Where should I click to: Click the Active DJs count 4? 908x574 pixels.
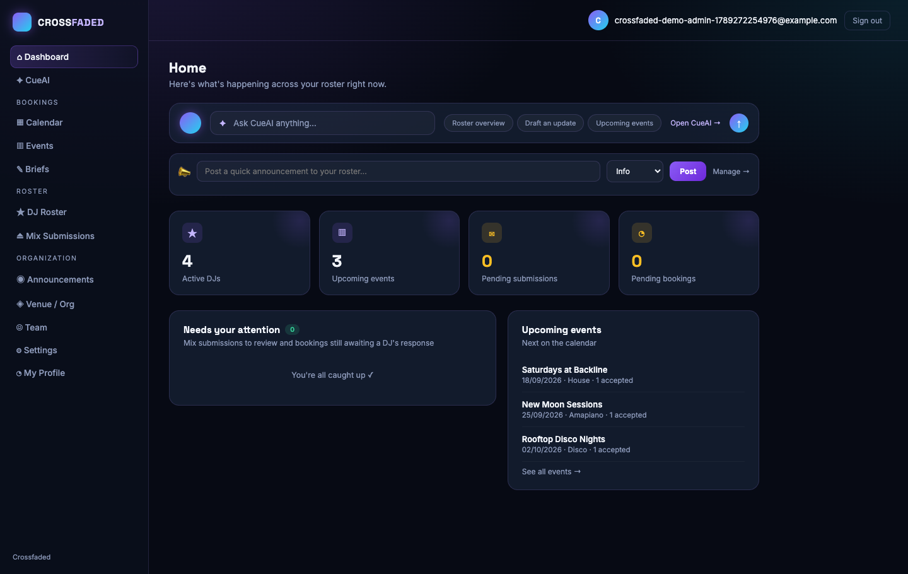187,261
